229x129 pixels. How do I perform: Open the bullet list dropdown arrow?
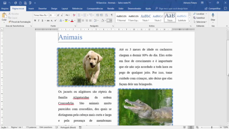pos(82,15)
